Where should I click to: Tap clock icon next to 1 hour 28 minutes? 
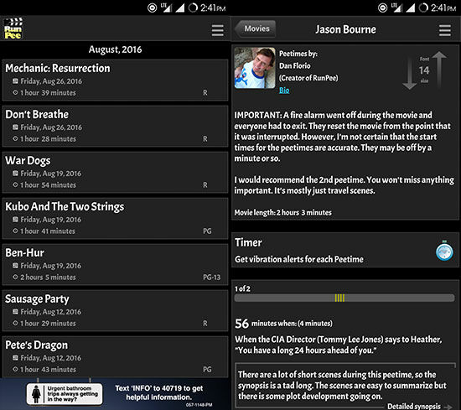15,139
